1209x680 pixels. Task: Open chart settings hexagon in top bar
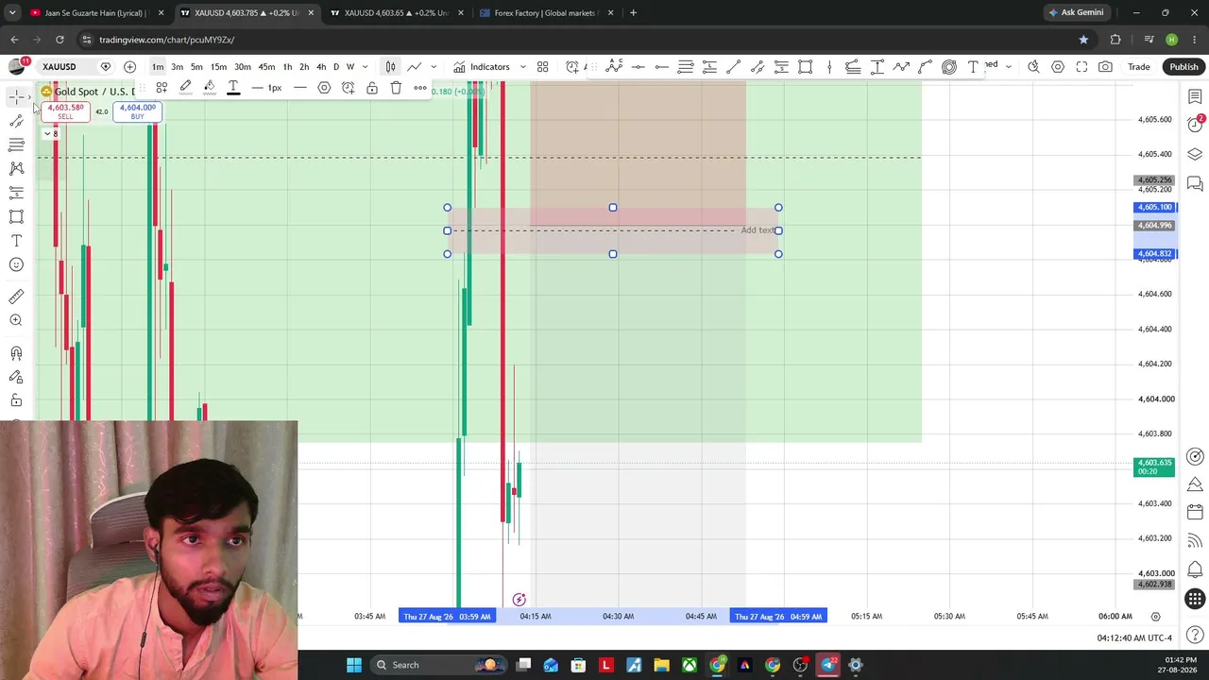1058,67
